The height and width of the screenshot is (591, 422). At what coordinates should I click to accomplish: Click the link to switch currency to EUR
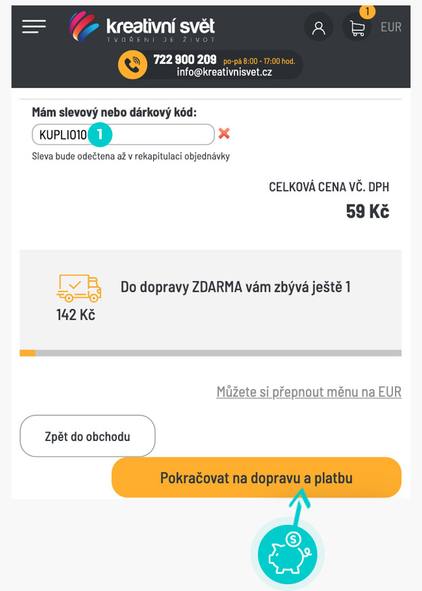tap(309, 392)
